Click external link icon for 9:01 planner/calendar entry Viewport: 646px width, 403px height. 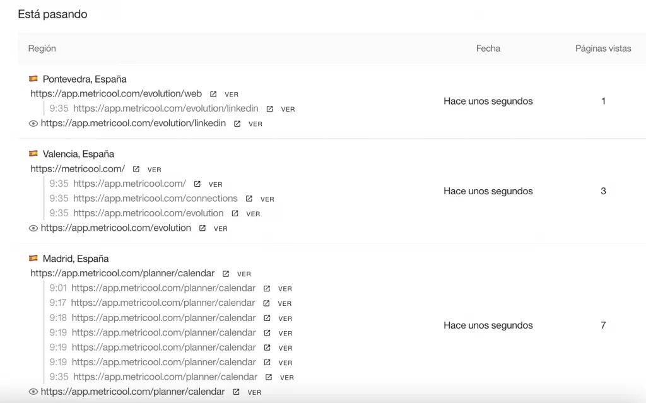tap(267, 288)
